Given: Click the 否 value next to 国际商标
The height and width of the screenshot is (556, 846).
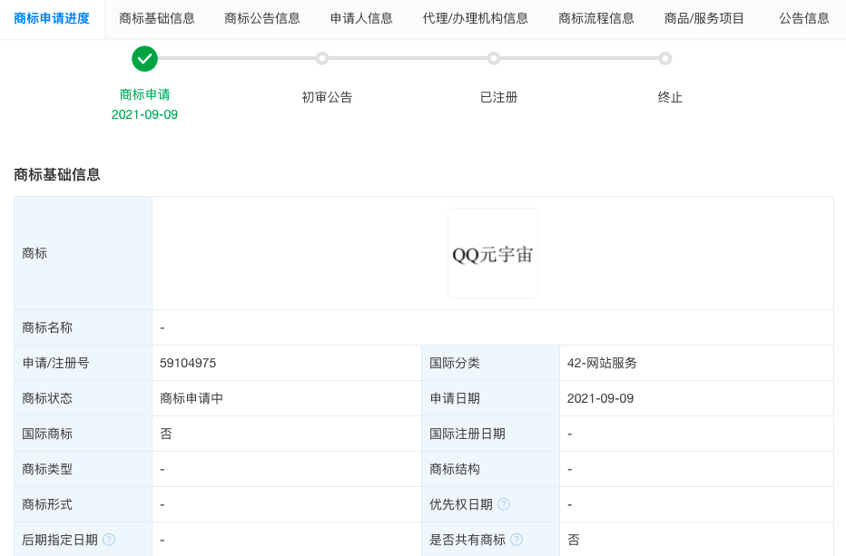Looking at the screenshot, I should click(165, 434).
